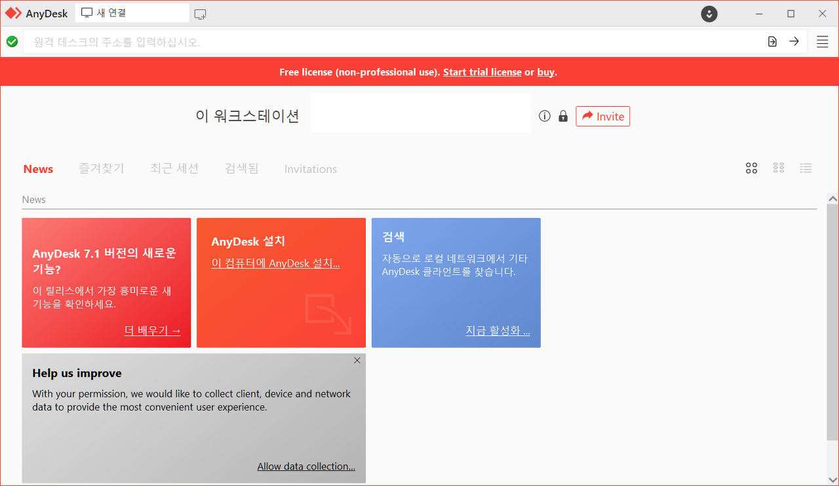Open a new connection tab with plus monitor icon
Screen dimensions: 839x486
click(201, 14)
